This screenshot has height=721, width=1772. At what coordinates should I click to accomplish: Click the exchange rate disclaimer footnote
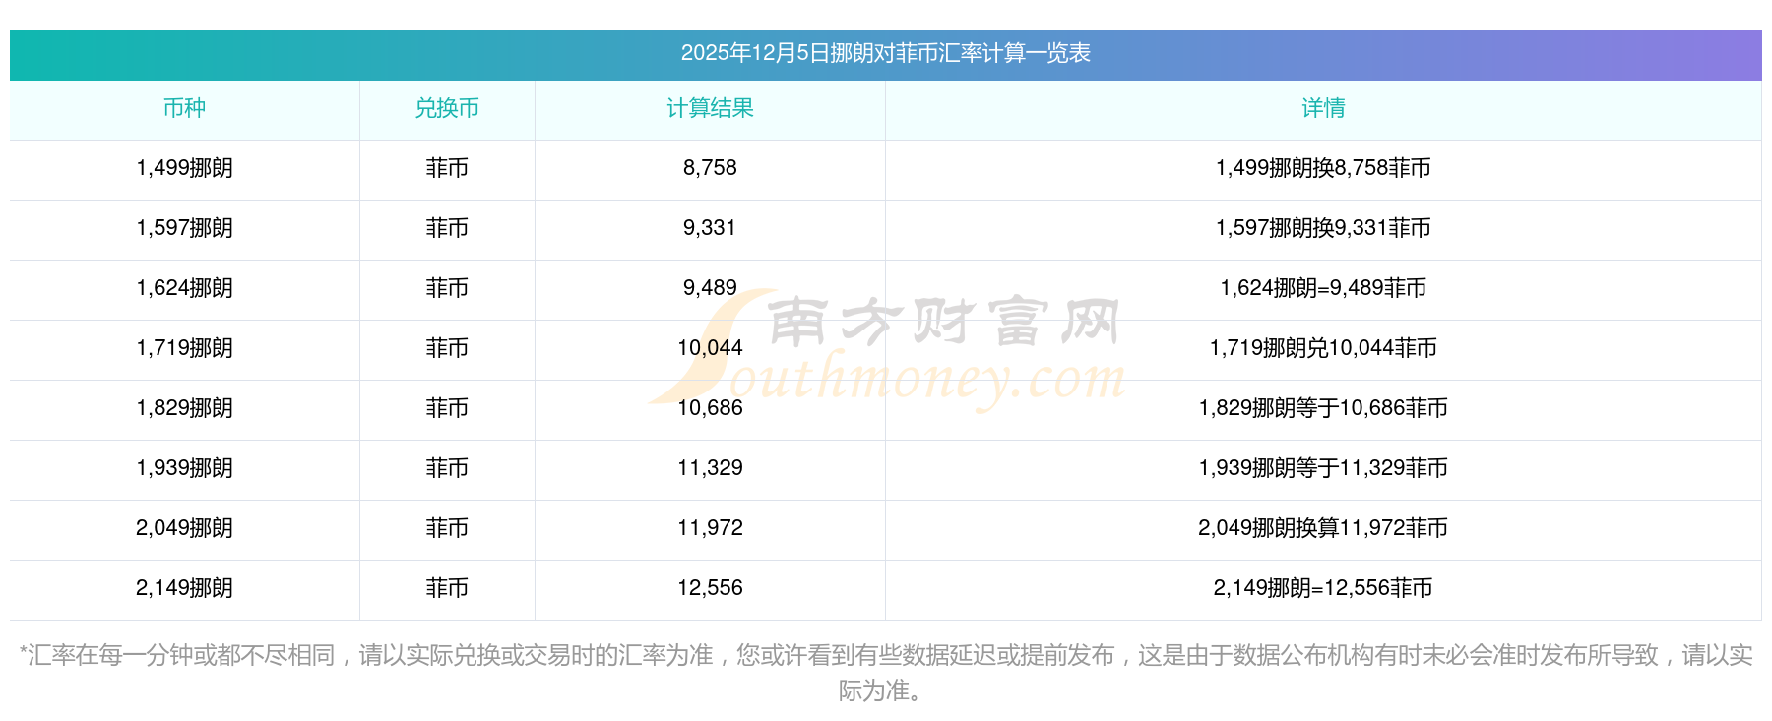tap(885, 673)
